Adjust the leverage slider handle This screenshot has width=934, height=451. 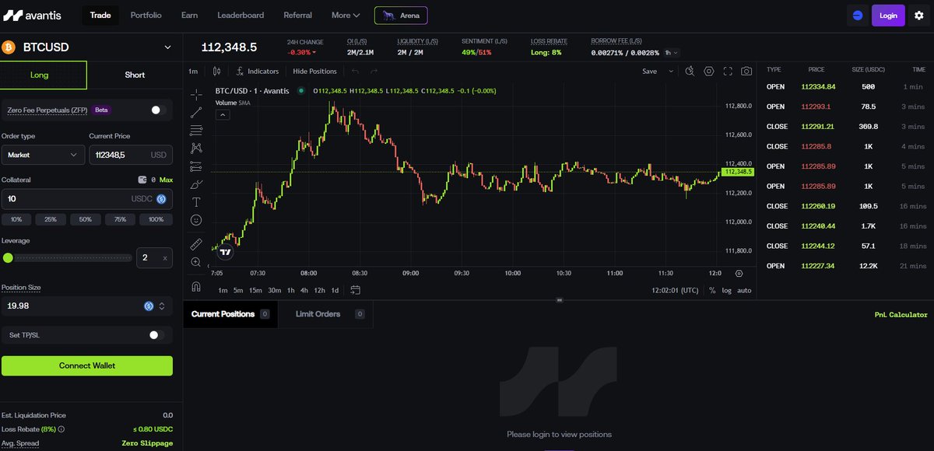click(x=8, y=257)
